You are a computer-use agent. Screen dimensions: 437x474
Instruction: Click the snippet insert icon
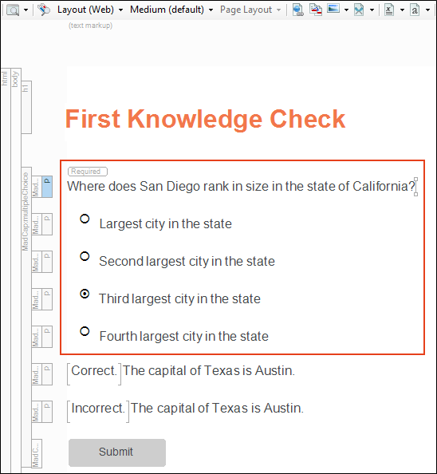tap(359, 10)
